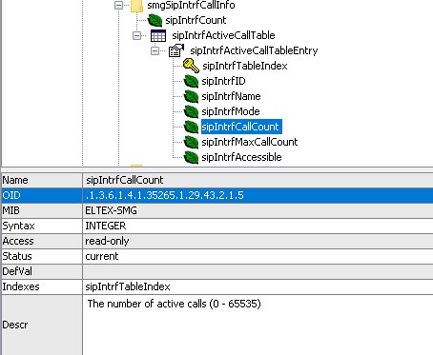Collapse the sipIntrfActiveCallTableEntry node

[x=155, y=50]
